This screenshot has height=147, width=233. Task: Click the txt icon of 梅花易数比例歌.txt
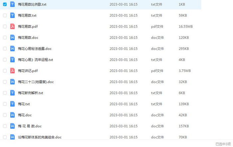pos(13,4)
